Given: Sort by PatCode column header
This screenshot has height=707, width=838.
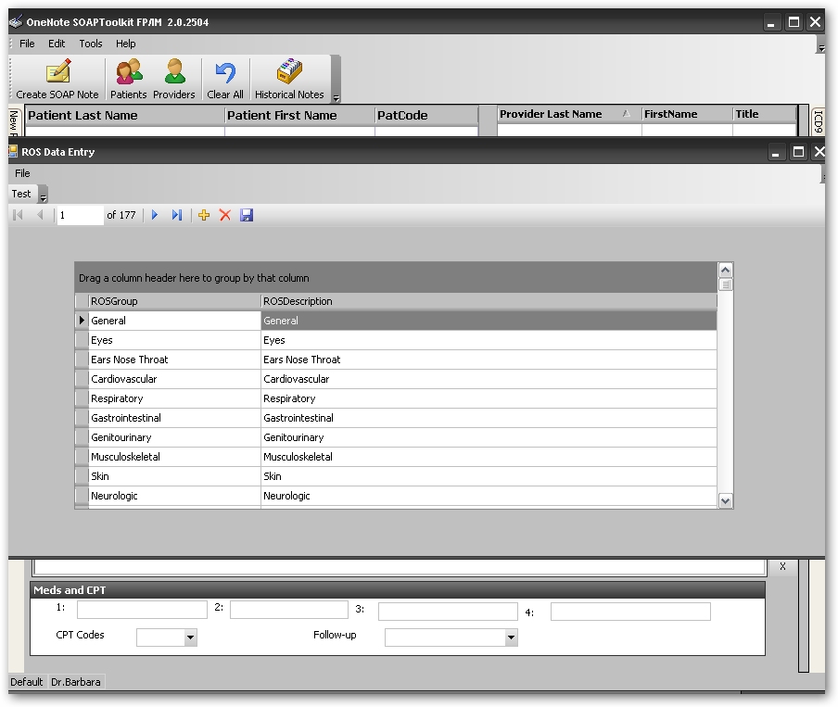Looking at the screenshot, I should click(426, 116).
